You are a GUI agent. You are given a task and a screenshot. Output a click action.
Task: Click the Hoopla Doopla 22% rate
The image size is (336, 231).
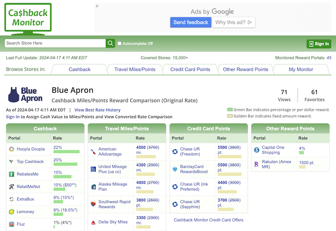tap(58, 147)
